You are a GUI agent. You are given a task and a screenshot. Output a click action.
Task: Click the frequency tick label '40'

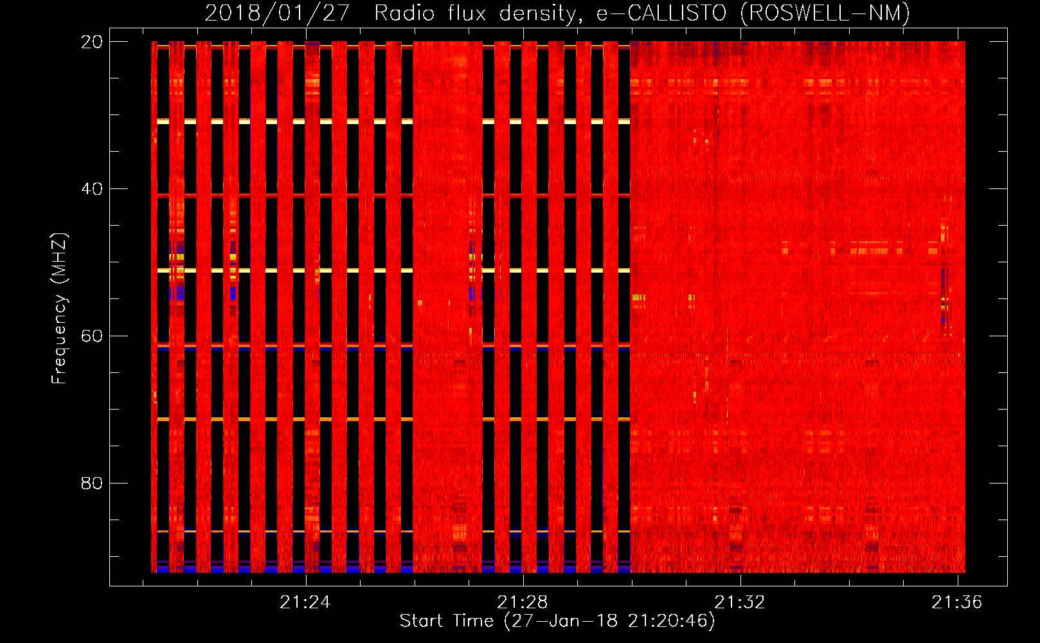coord(91,189)
